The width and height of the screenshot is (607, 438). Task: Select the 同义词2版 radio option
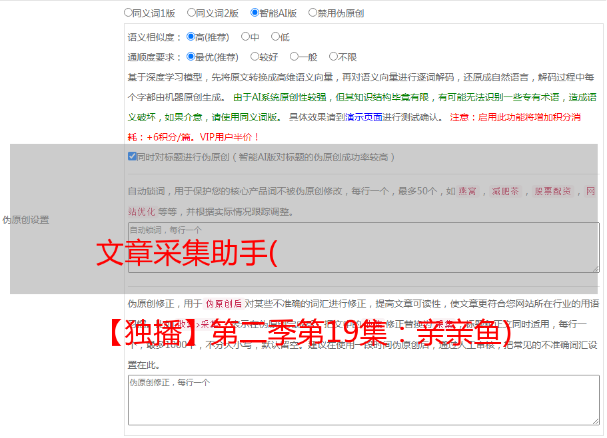[191, 13]
